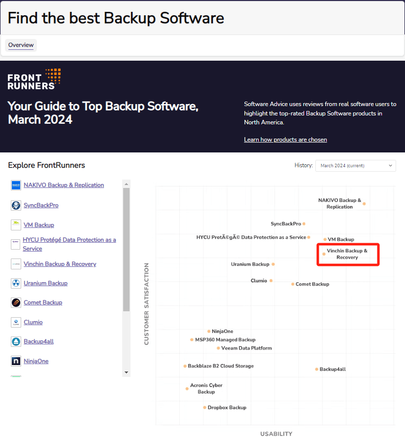Click the Comet Backup data point on chart
Viewport: 405px width, 444px height.
[x=293, y=284]
